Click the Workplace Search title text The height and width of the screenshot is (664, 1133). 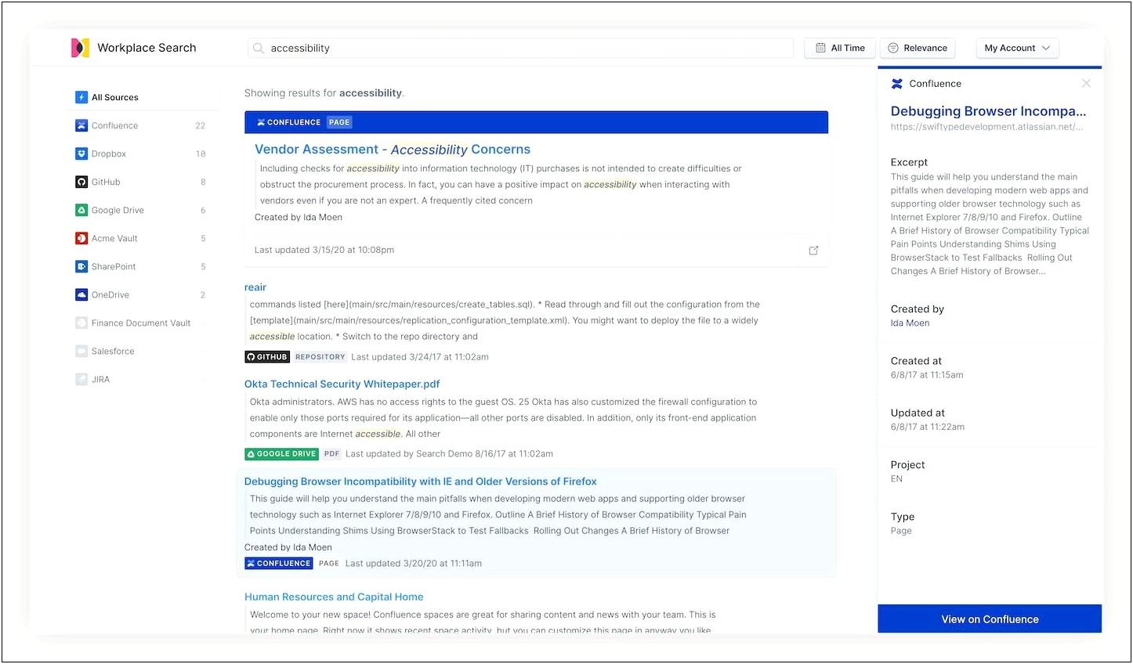coord(147,48)
